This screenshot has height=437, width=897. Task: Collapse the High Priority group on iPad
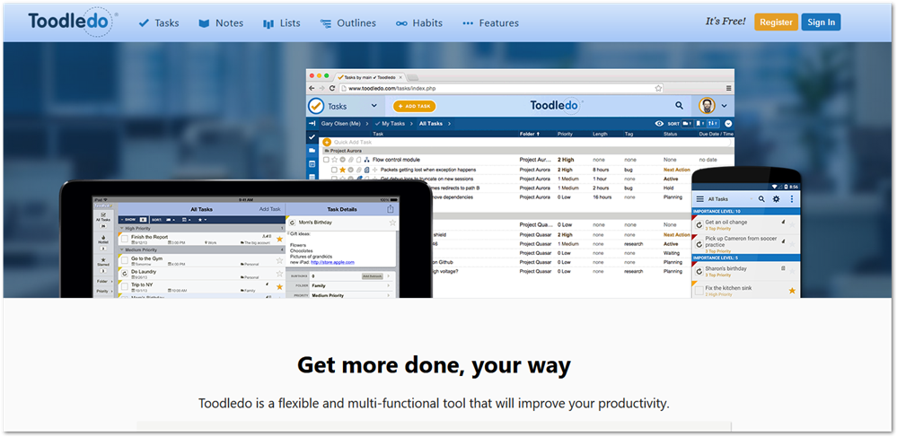(x=121, y=228)
